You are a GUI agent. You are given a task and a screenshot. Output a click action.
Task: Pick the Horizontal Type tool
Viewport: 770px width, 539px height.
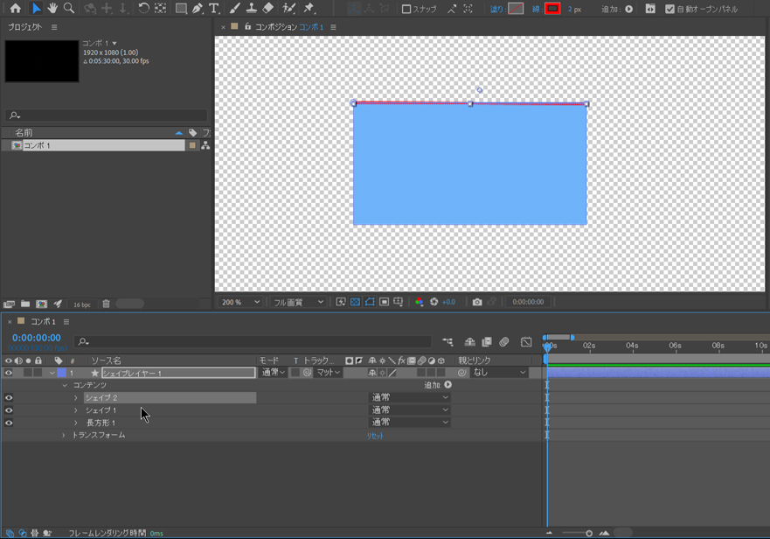tap(214, 9)
